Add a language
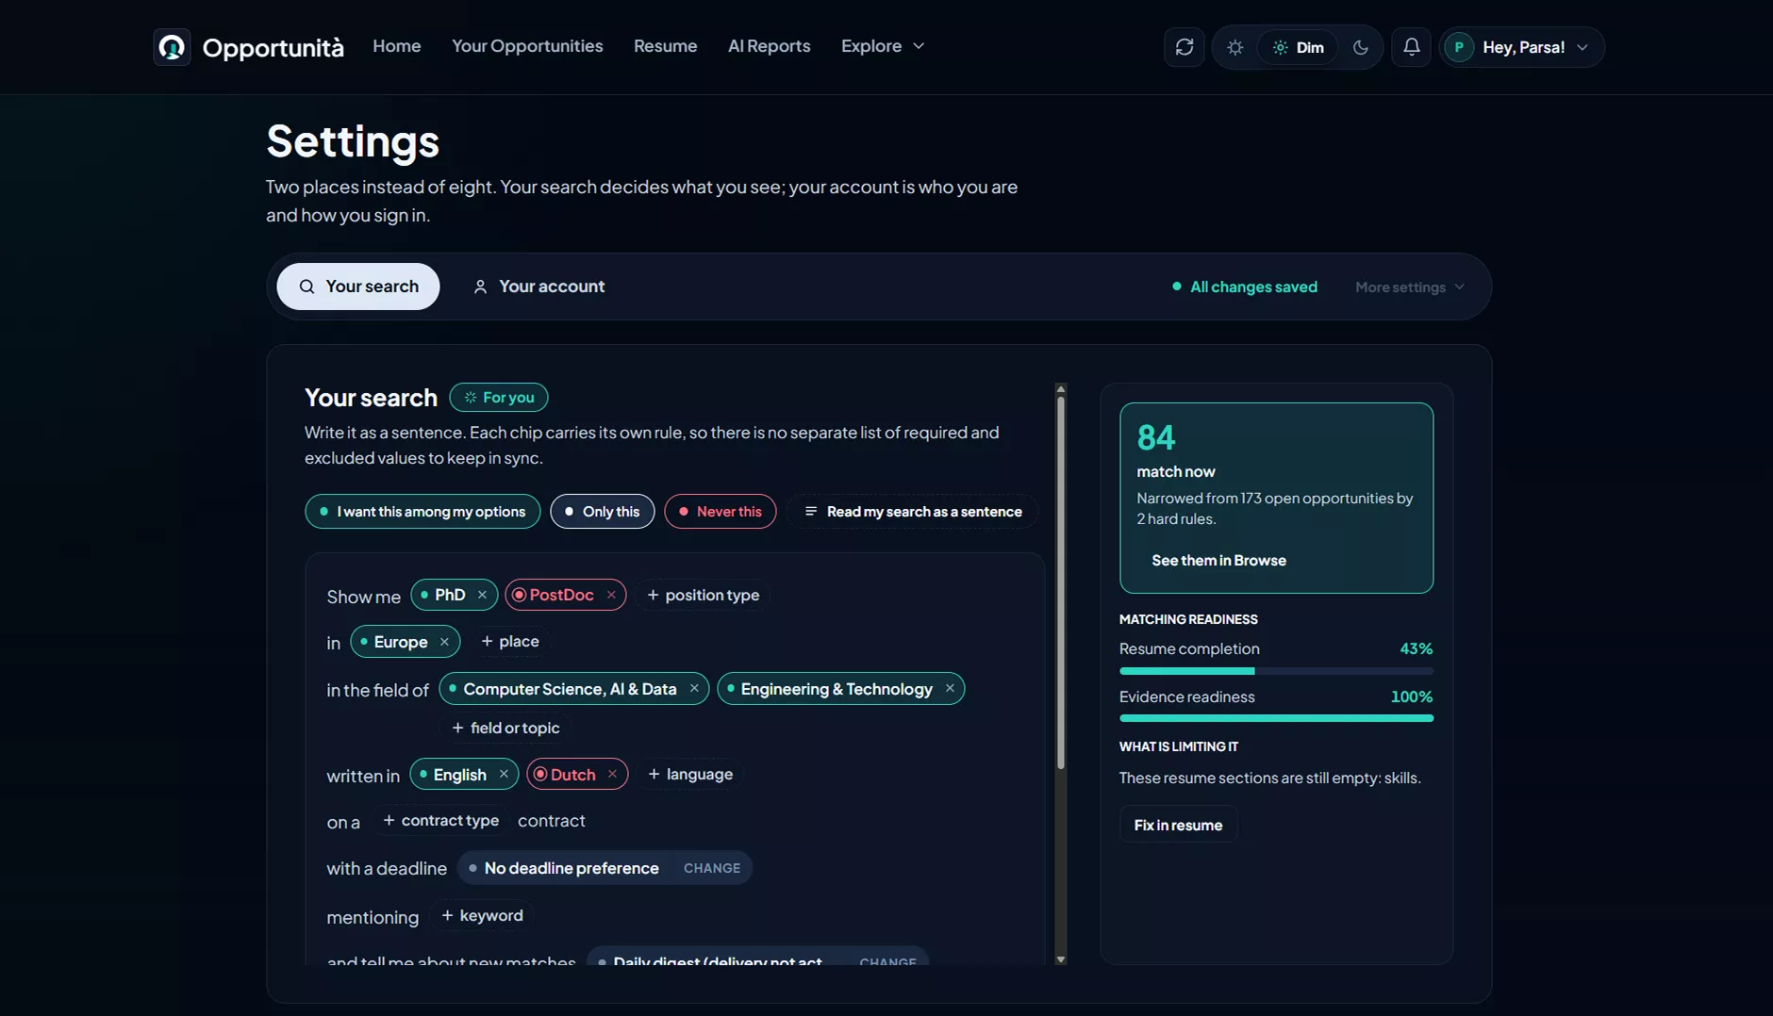The width and height of the screenshot is (1773, 1016). tap(690, 775)
